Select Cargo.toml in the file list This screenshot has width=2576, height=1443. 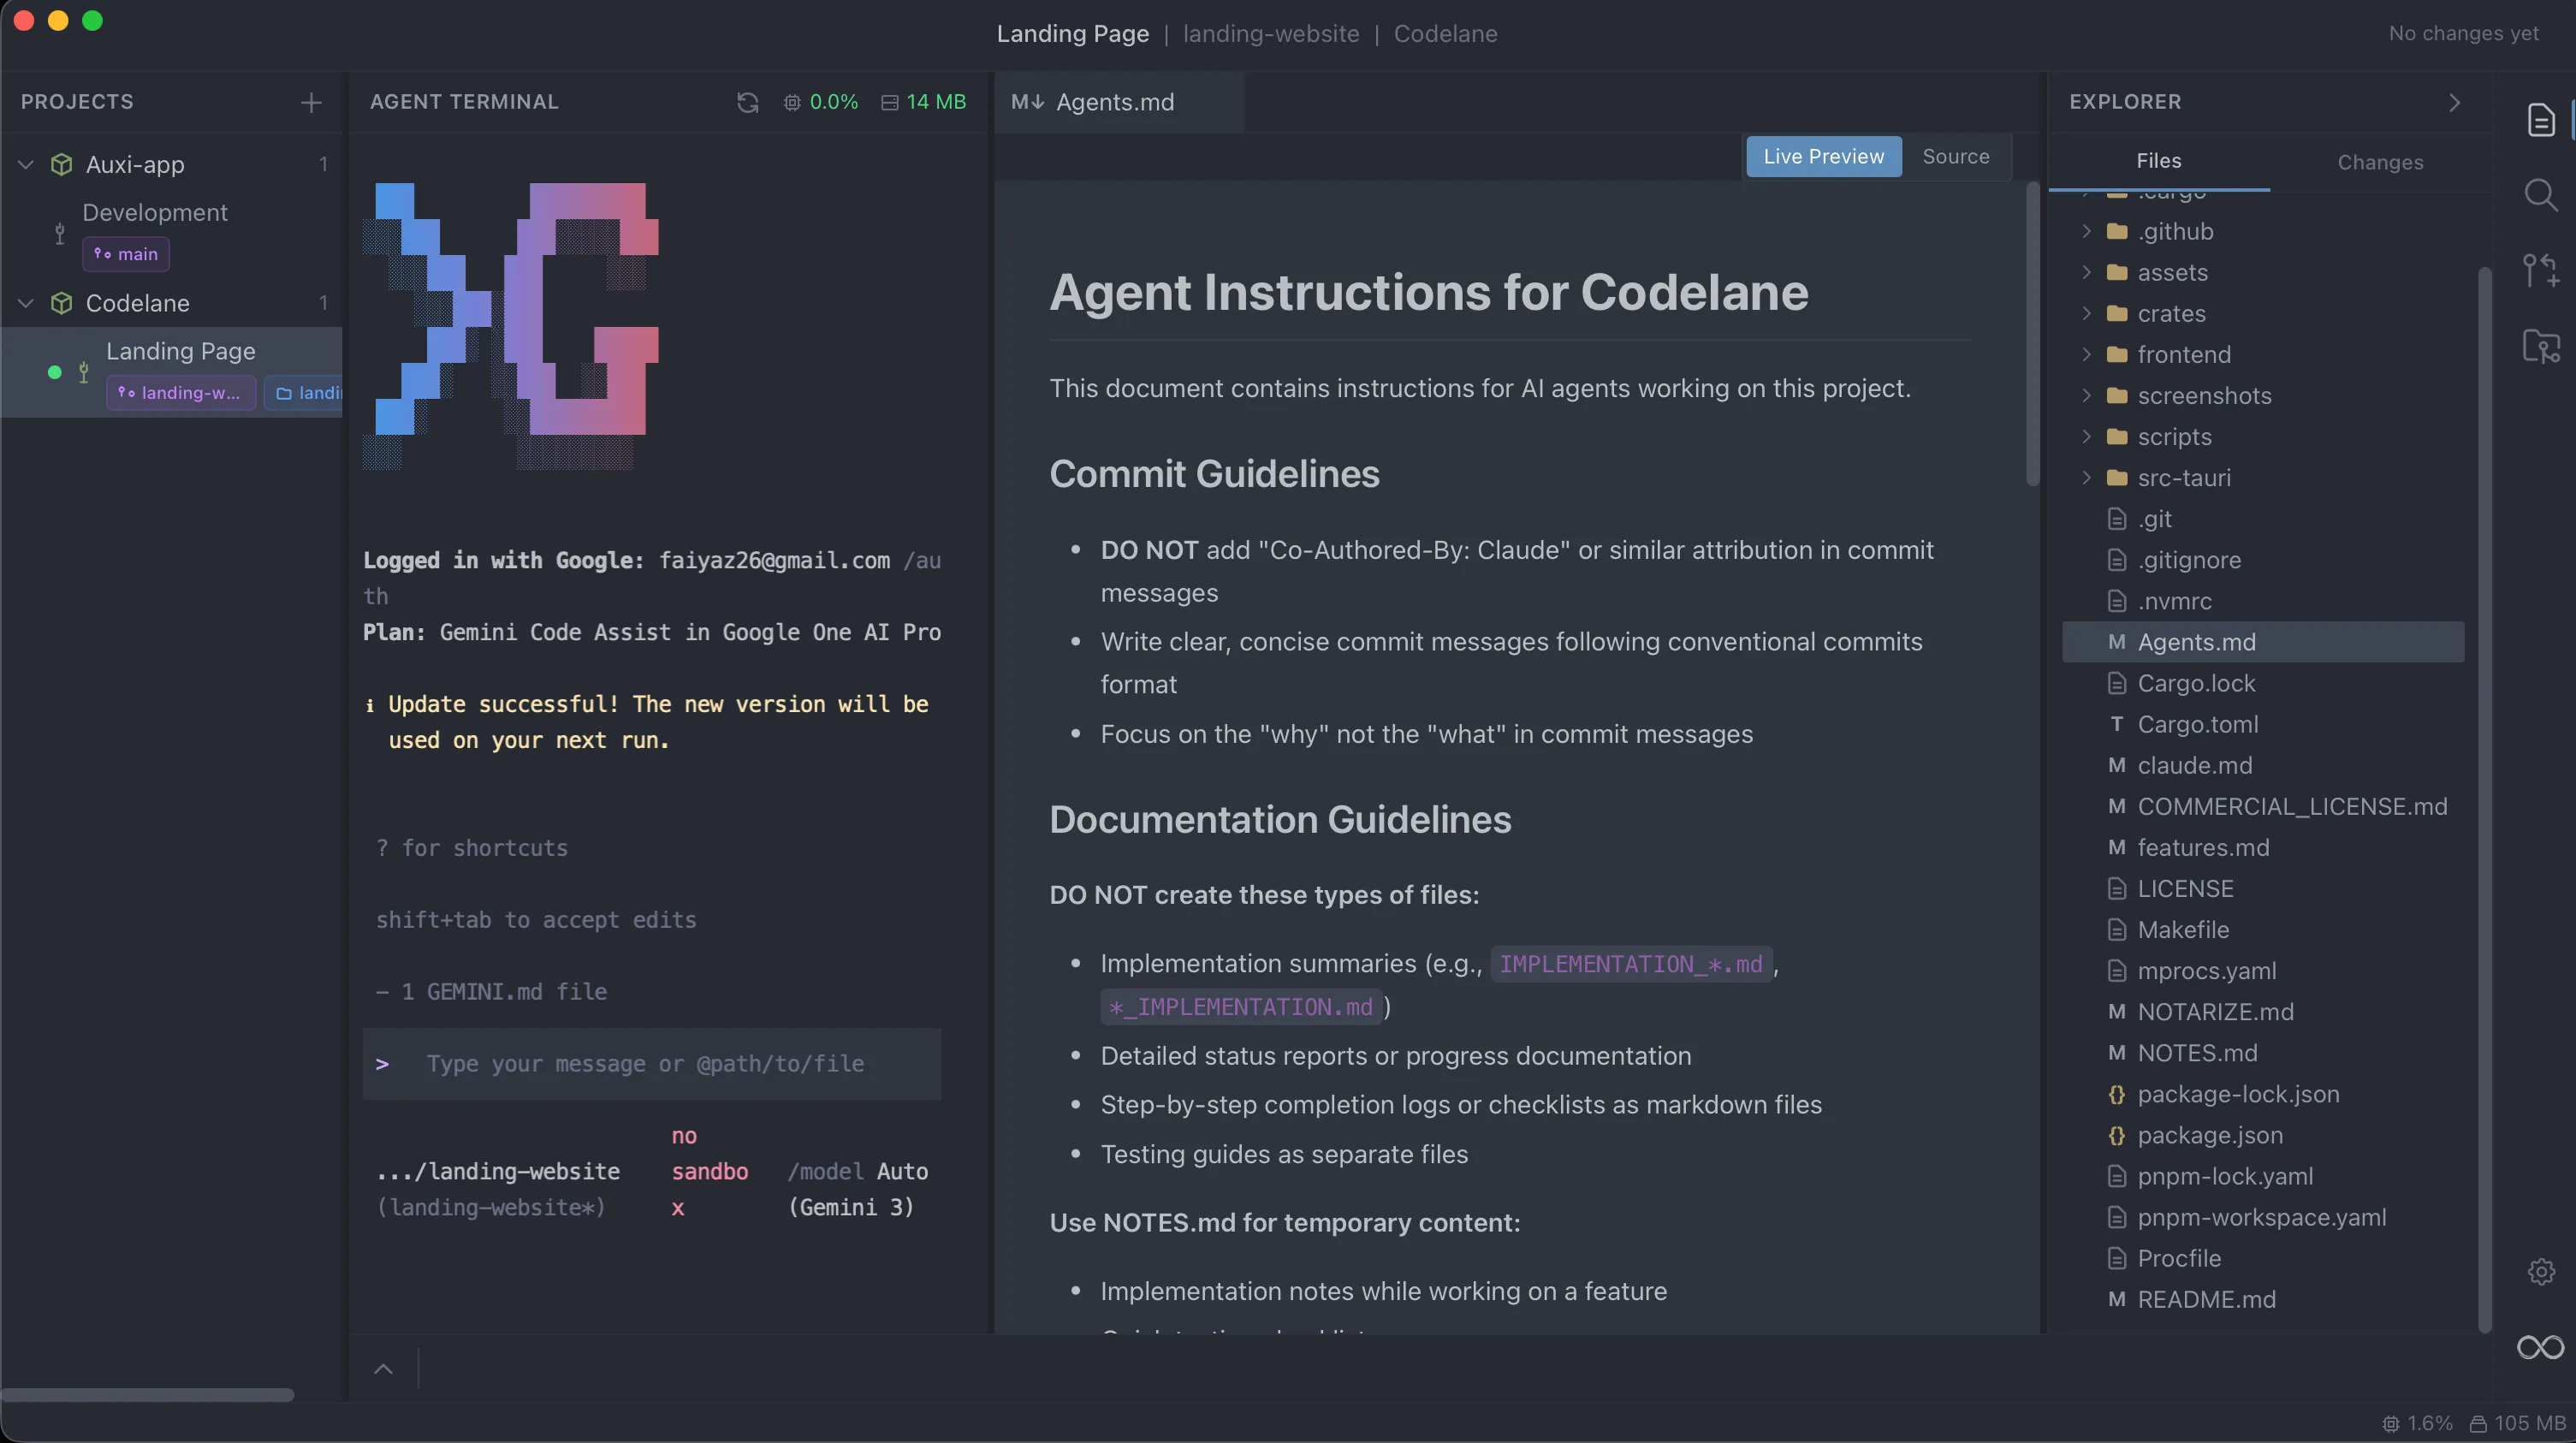pos(2196,724)
